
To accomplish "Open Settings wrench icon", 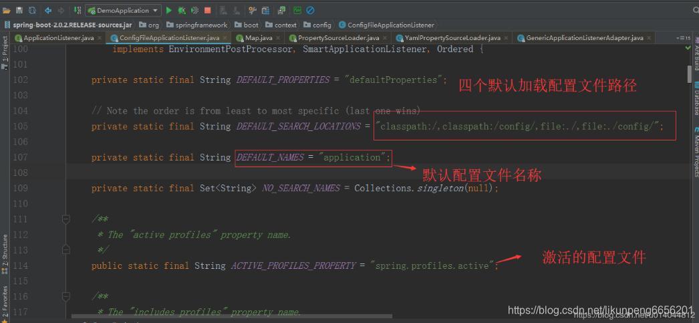I will pyautogui.click(x=253, y=10).
